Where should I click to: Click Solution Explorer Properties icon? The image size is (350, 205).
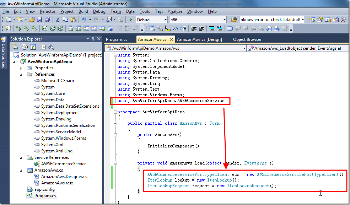pos(15,47)
